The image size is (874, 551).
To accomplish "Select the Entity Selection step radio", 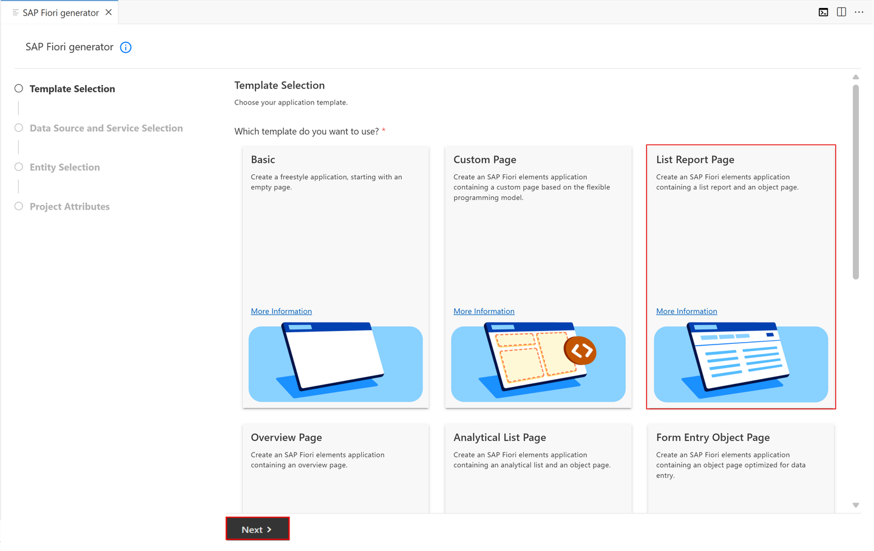I will pos(19,167).
